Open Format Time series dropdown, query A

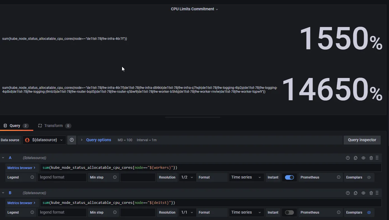pyautogui.click(x=246, y=177)
